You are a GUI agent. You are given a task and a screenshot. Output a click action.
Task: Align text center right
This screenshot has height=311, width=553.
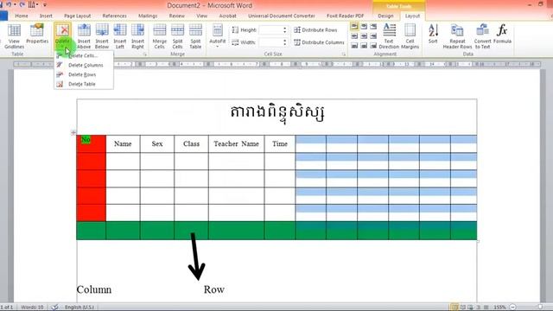[x=373, y=36]
